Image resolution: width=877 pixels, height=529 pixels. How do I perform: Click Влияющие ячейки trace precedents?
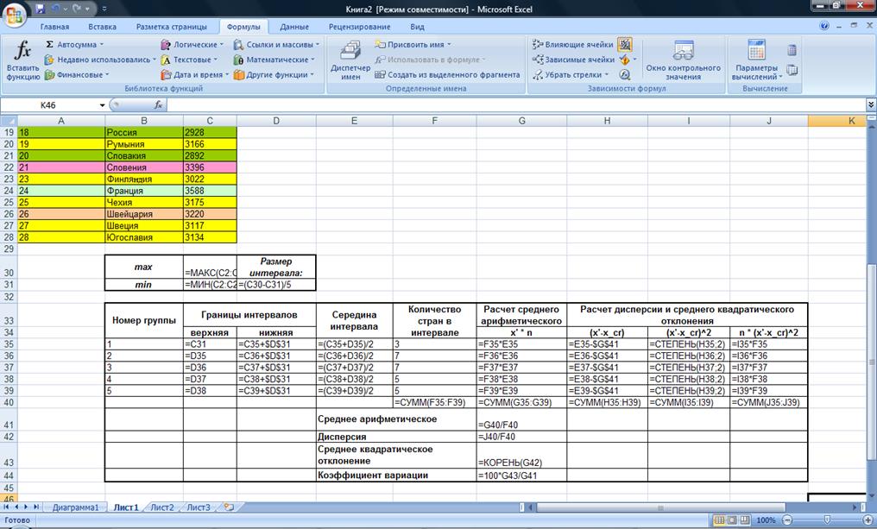click(573, 44)
